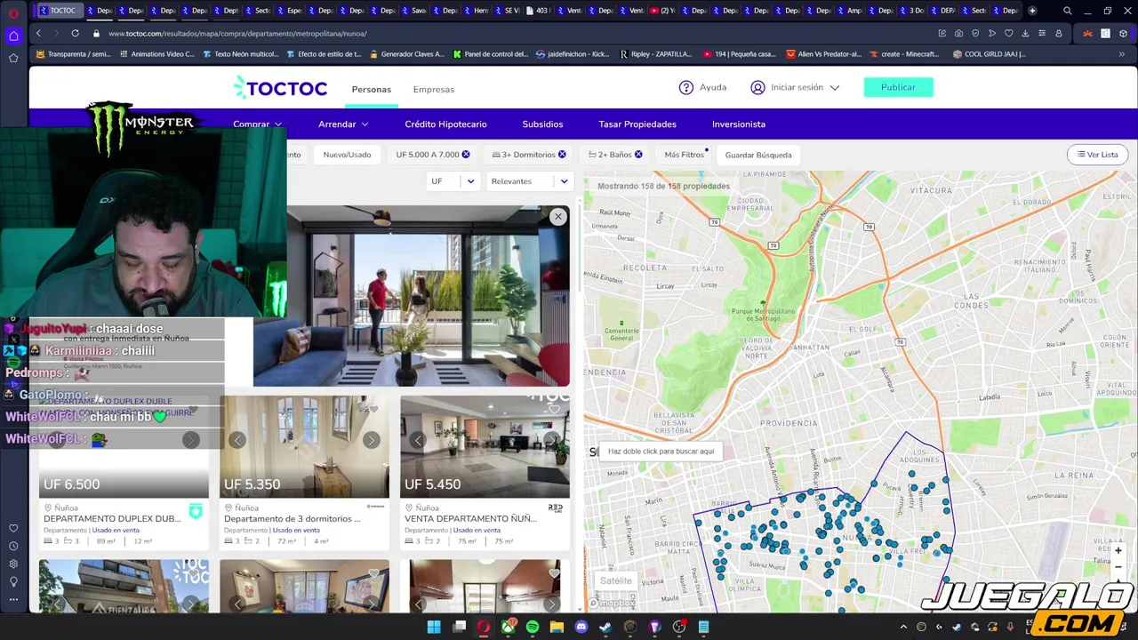1138x640 pixels.
Task: Open the Nuevo/Usado filter
Action: [x=347, y=155]
